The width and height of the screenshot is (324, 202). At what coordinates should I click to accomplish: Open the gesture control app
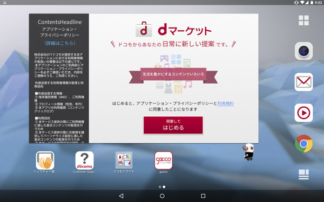click(x=45, y=161)
